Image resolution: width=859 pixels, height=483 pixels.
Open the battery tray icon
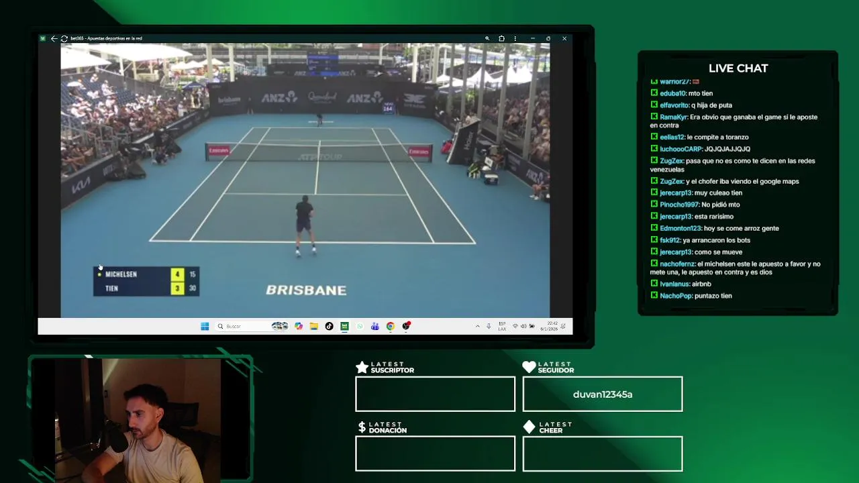point(532,326)
